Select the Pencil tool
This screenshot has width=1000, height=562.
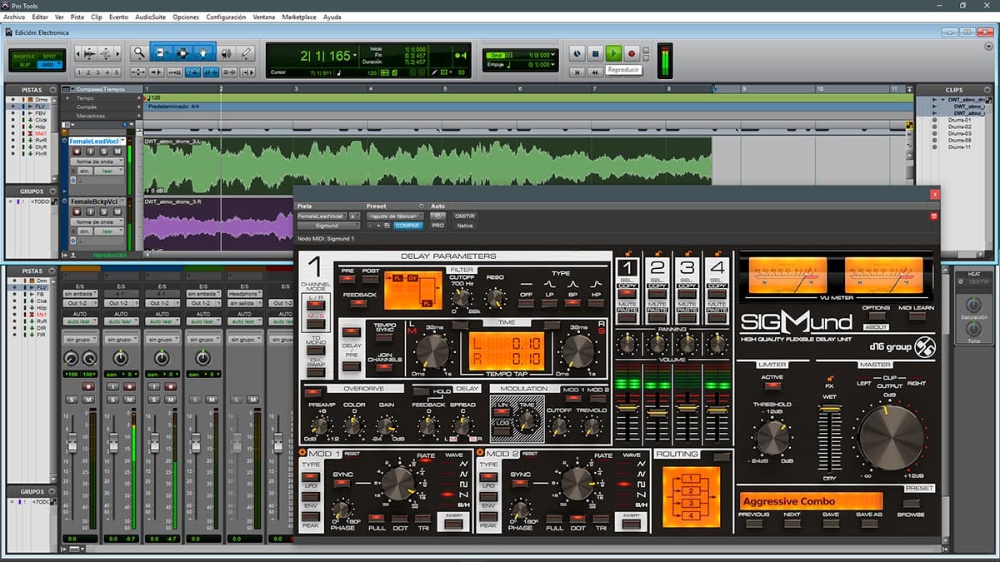point(246,52)
